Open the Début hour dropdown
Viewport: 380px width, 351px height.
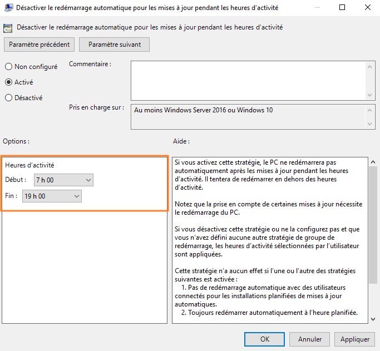63,180
